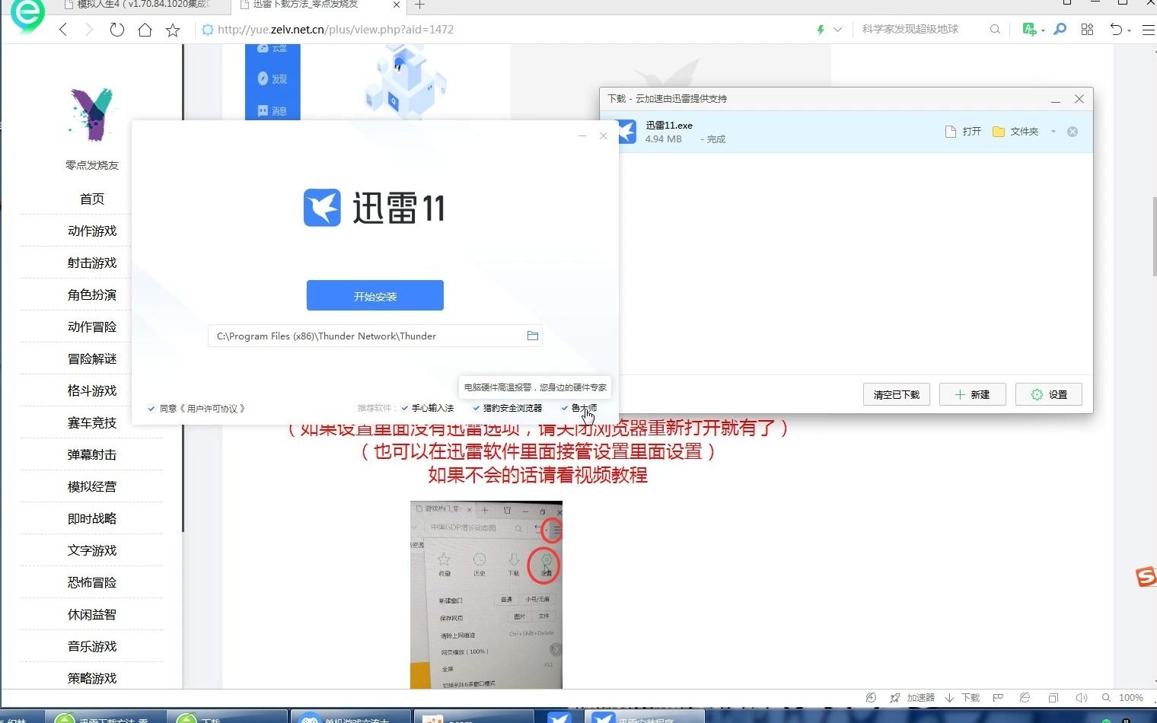Open 下载 in the browser status bar
The height and width of the screenshot is (723, 1157).
962,697
